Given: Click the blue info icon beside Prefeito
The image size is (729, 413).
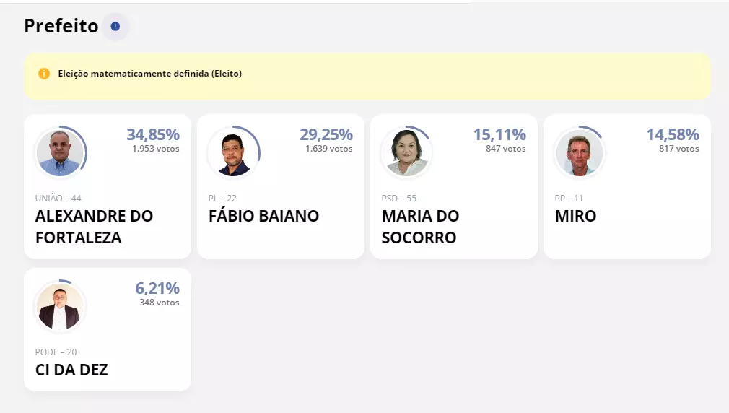Looking at the screenshot, I should pos(115,27).
